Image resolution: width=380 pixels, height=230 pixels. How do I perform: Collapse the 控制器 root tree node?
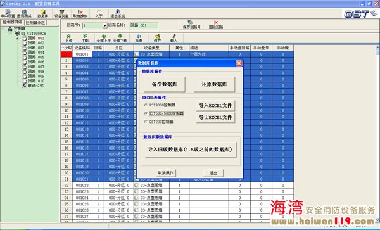3,29
